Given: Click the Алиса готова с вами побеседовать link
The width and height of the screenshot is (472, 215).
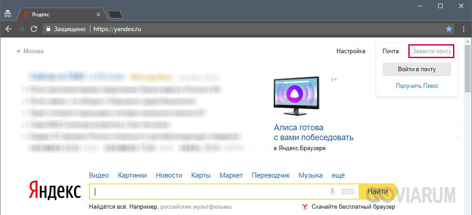Looking at the screenshot, I should 313,133.
